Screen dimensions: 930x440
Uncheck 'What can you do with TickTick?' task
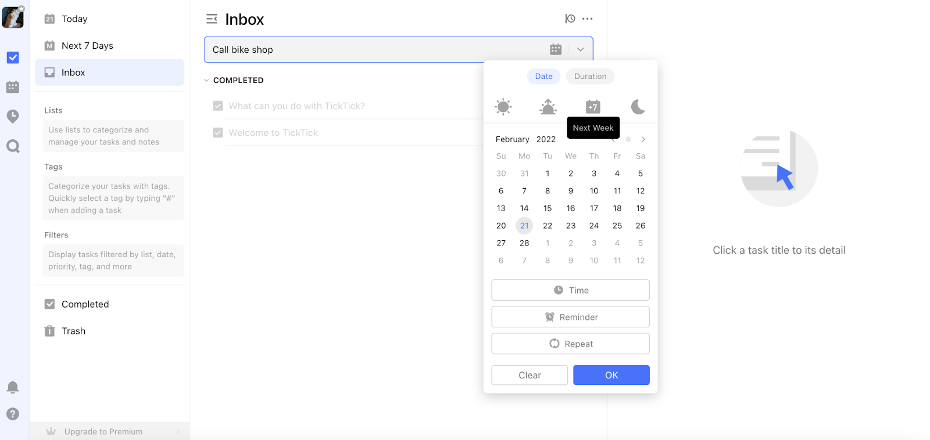coord(218,106)
